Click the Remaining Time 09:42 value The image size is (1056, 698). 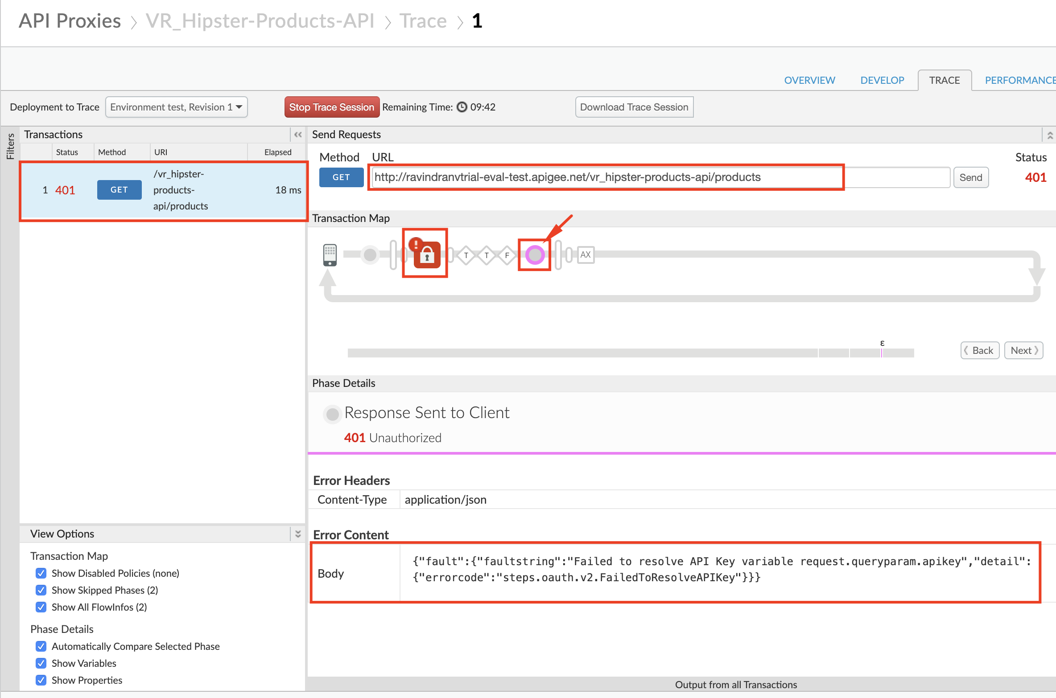[x=483, y=107]
